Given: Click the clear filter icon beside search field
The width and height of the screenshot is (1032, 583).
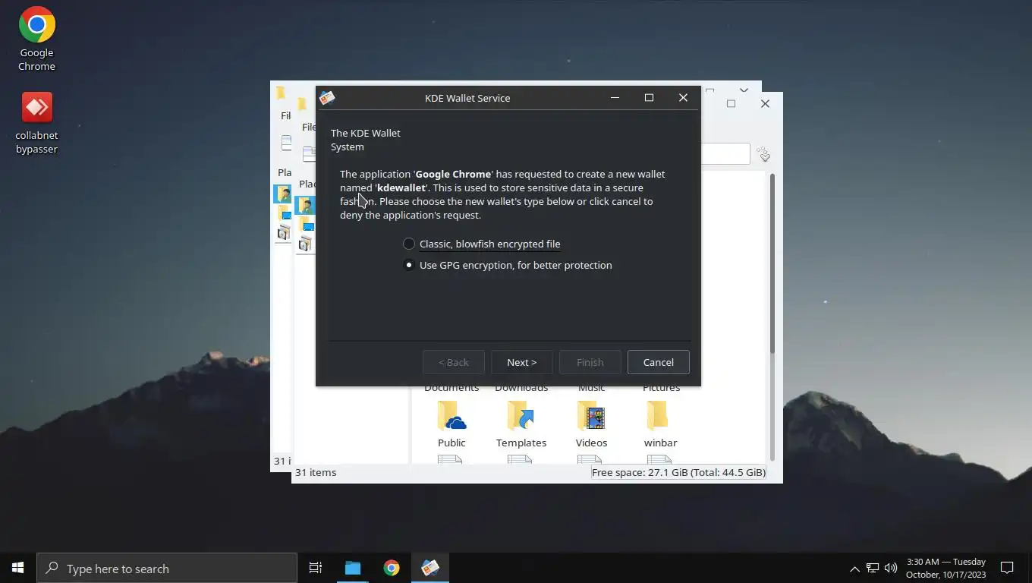Looking at the screenshot, I should [764, 154].
